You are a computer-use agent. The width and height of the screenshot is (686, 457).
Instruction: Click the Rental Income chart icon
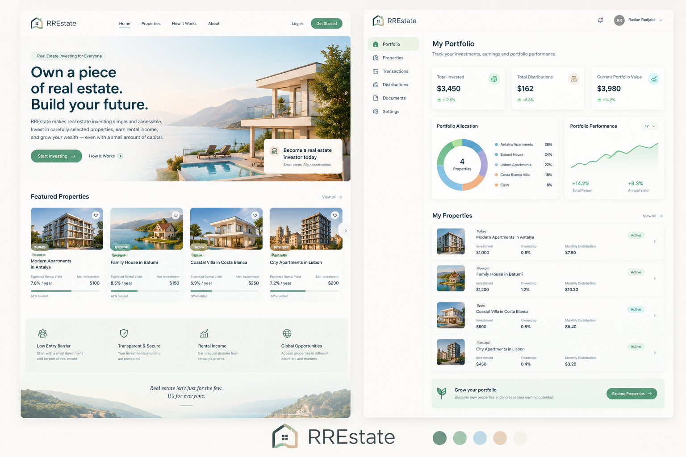click(x=204, y=333)
